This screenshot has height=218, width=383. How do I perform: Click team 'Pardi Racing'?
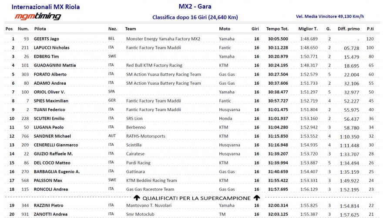138,163
